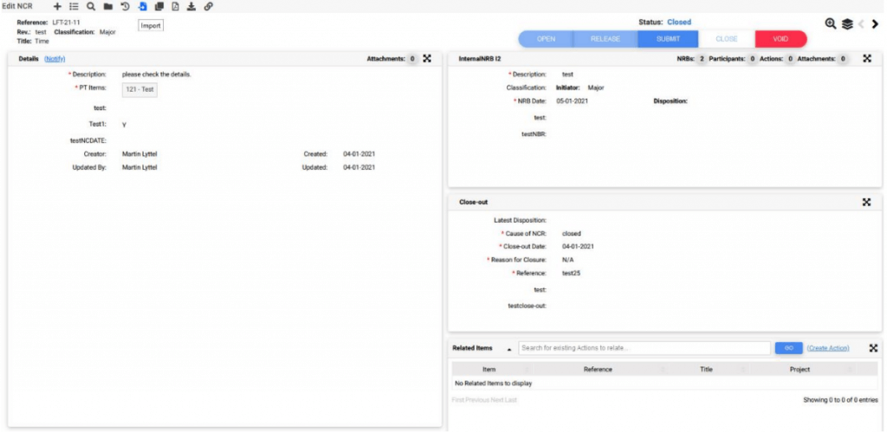887x433 pixels.
Task: Click the Details attachments count badge
Action: (412, 59)
